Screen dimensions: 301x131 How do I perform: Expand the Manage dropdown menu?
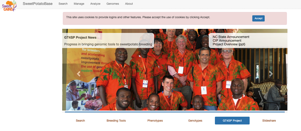(79, 4)
